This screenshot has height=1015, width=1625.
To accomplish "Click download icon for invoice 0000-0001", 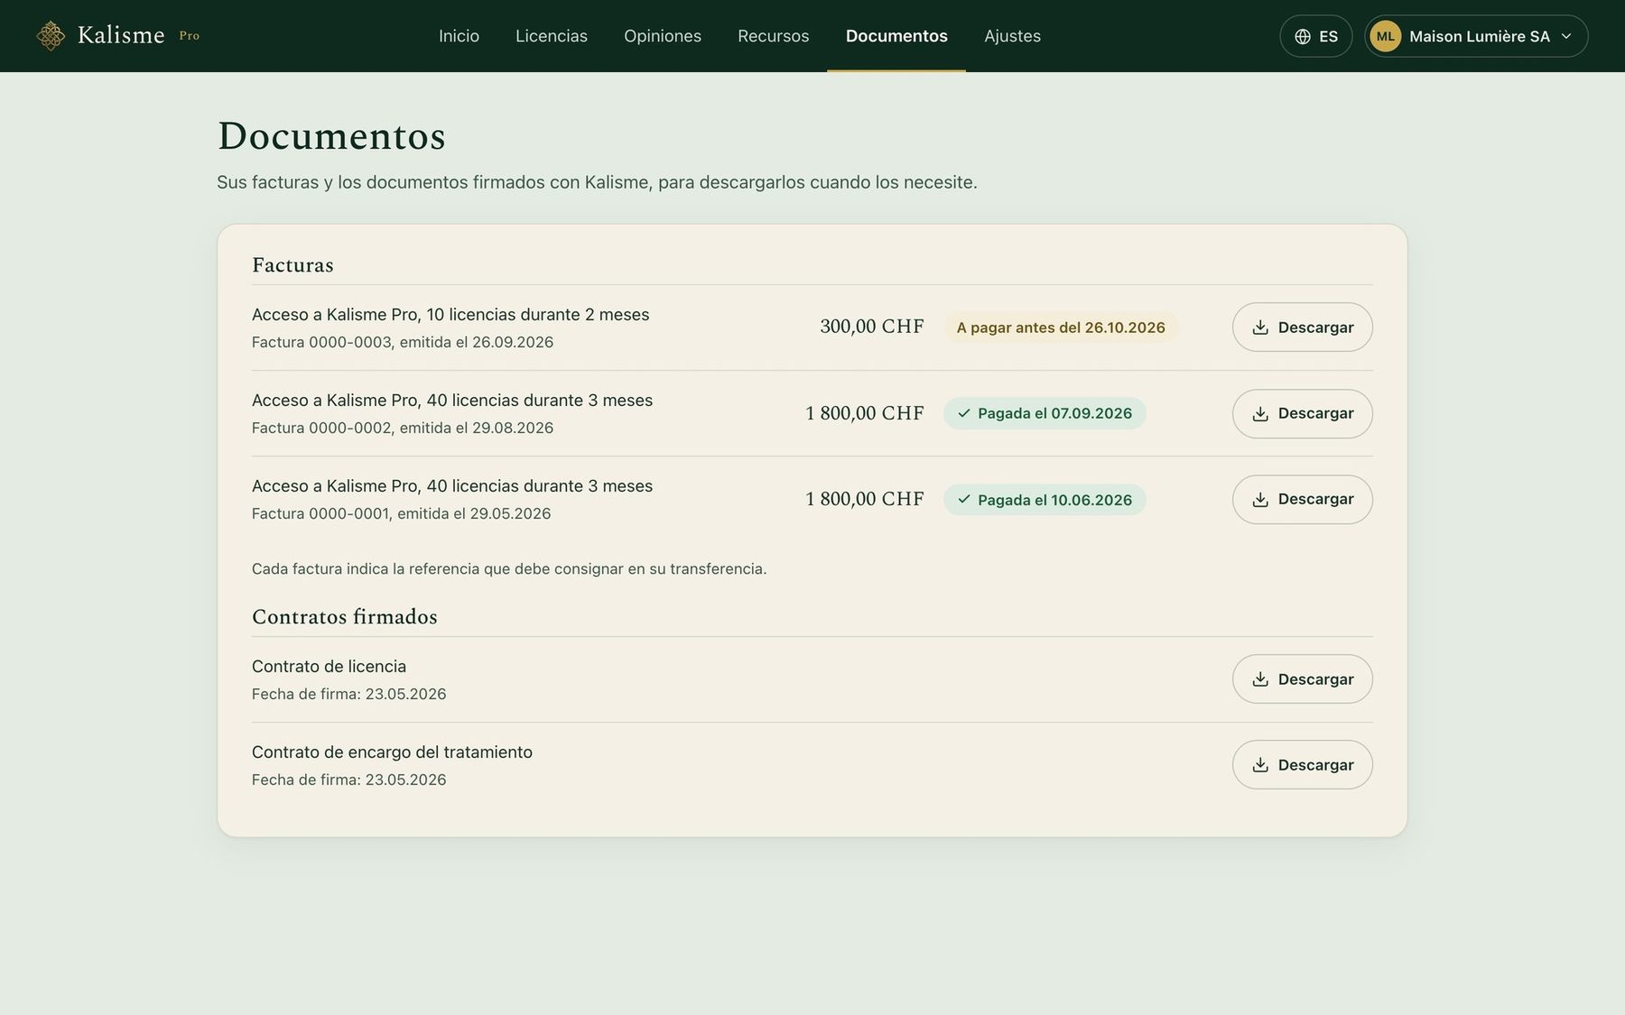I will tap(1260, 500).
